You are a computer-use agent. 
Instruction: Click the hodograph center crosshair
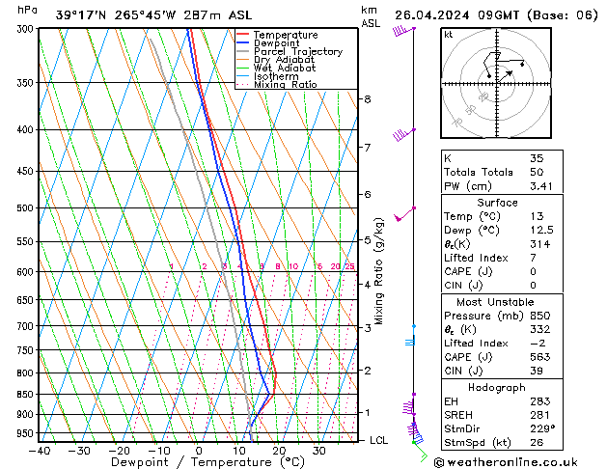pyautogui.click(x=497, y=84)
